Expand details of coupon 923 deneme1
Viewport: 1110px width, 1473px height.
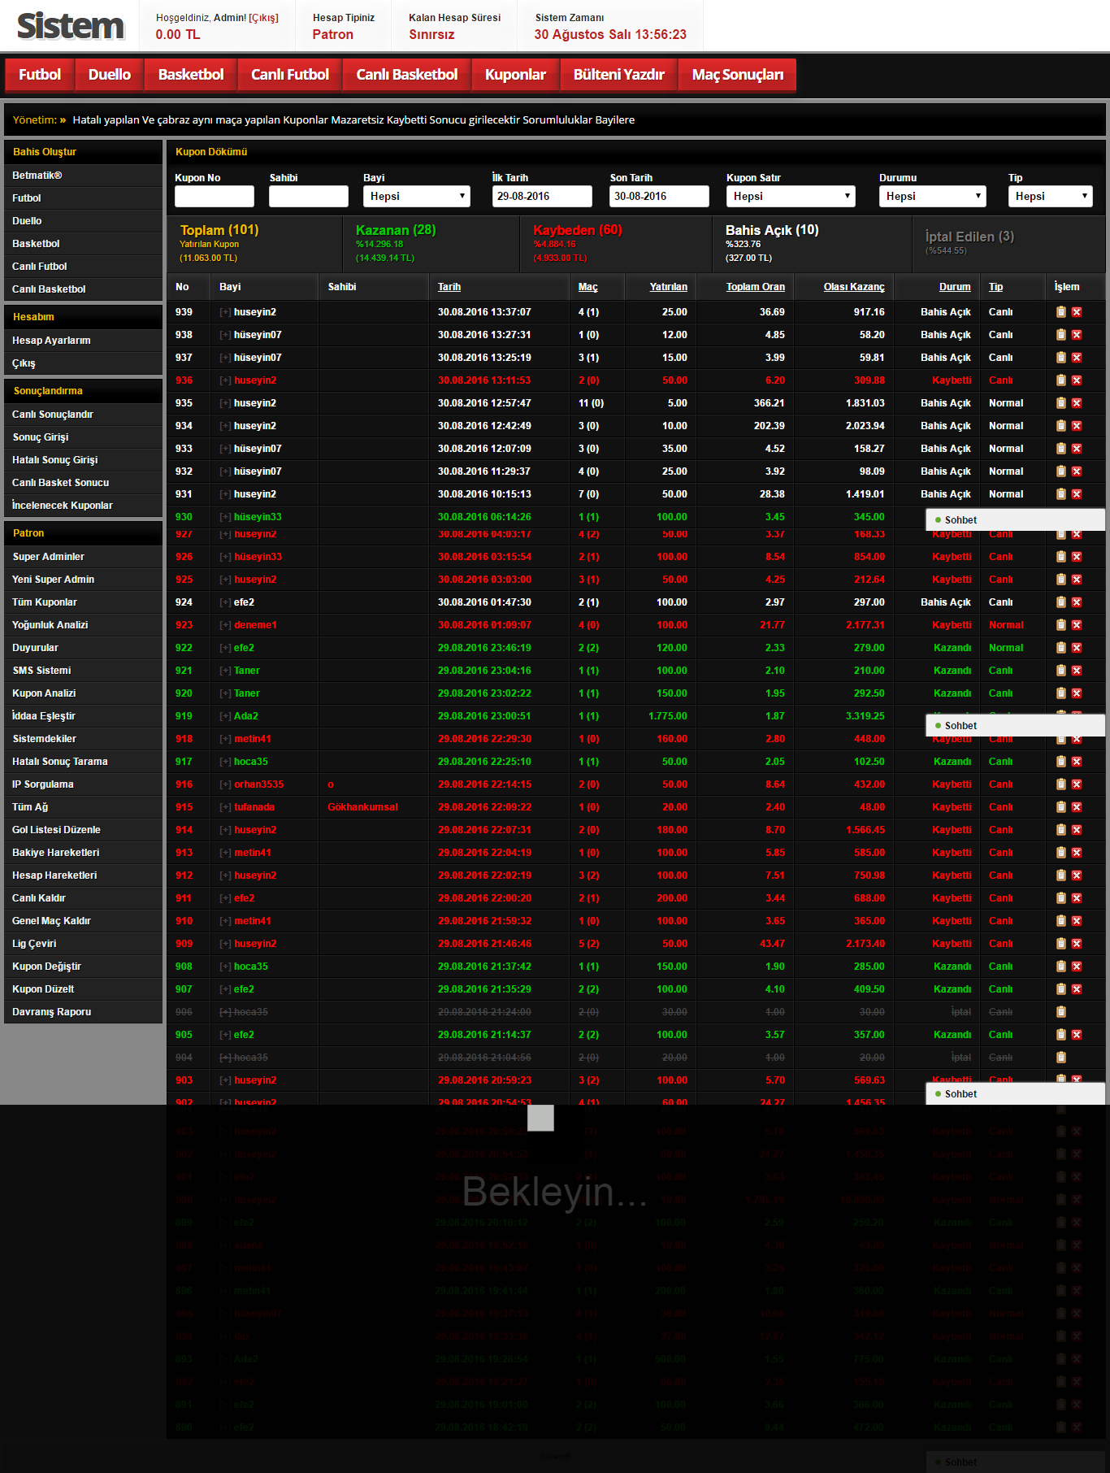click(x=225, y=625)
